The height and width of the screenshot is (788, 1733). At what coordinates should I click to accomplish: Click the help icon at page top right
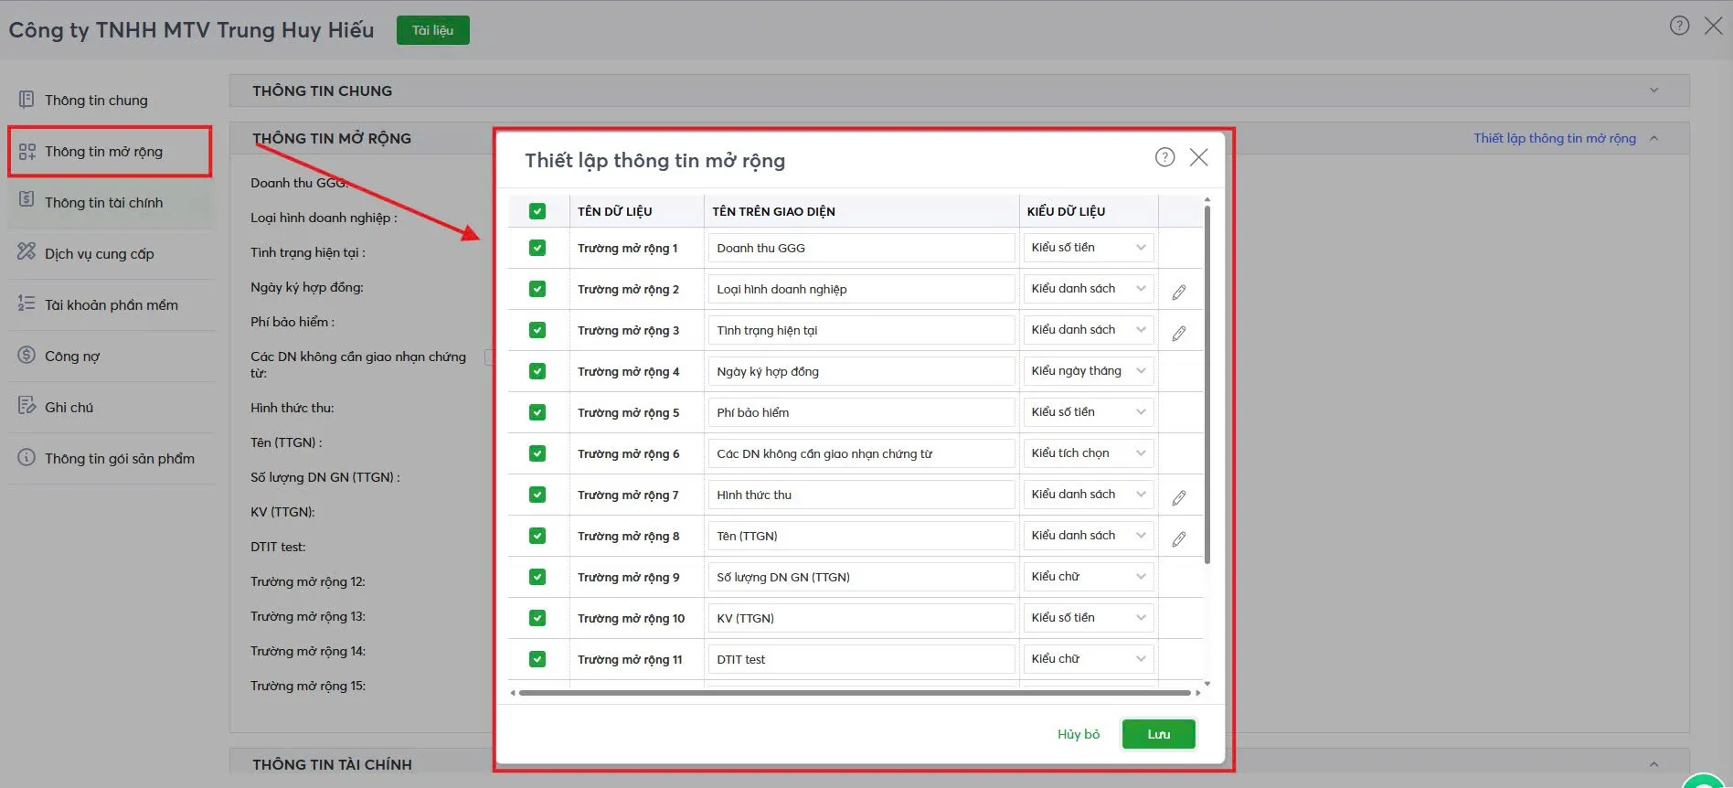pyautogui.click(x=1679, y=26)
